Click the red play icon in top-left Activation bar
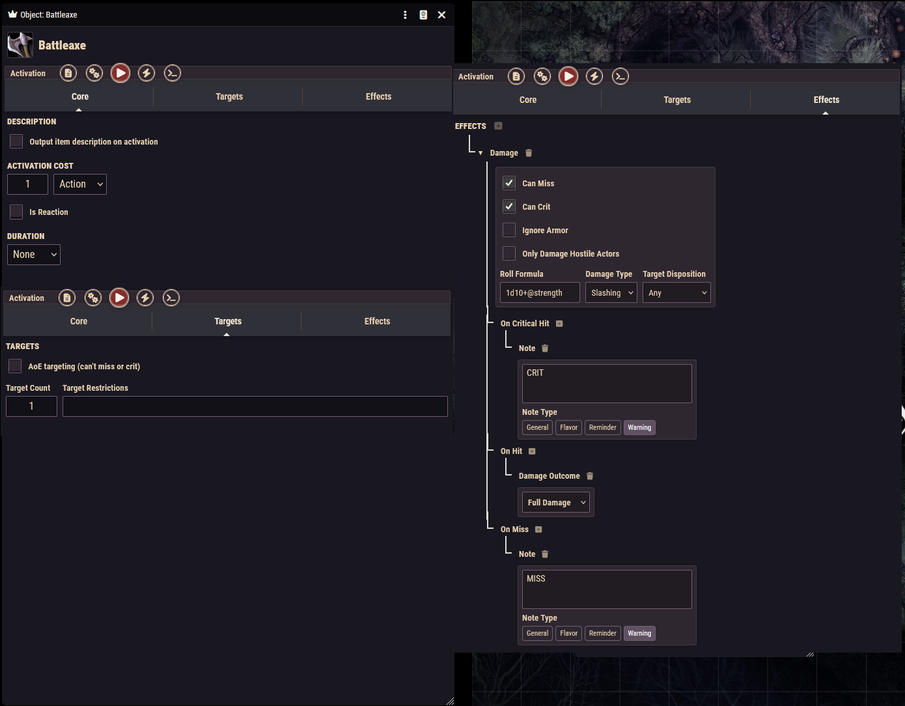This screenshot has height=706, width=905. coord(120,73)
